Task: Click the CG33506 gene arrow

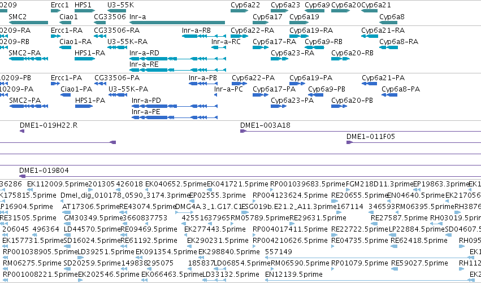Action: click(x=100, y=23)
